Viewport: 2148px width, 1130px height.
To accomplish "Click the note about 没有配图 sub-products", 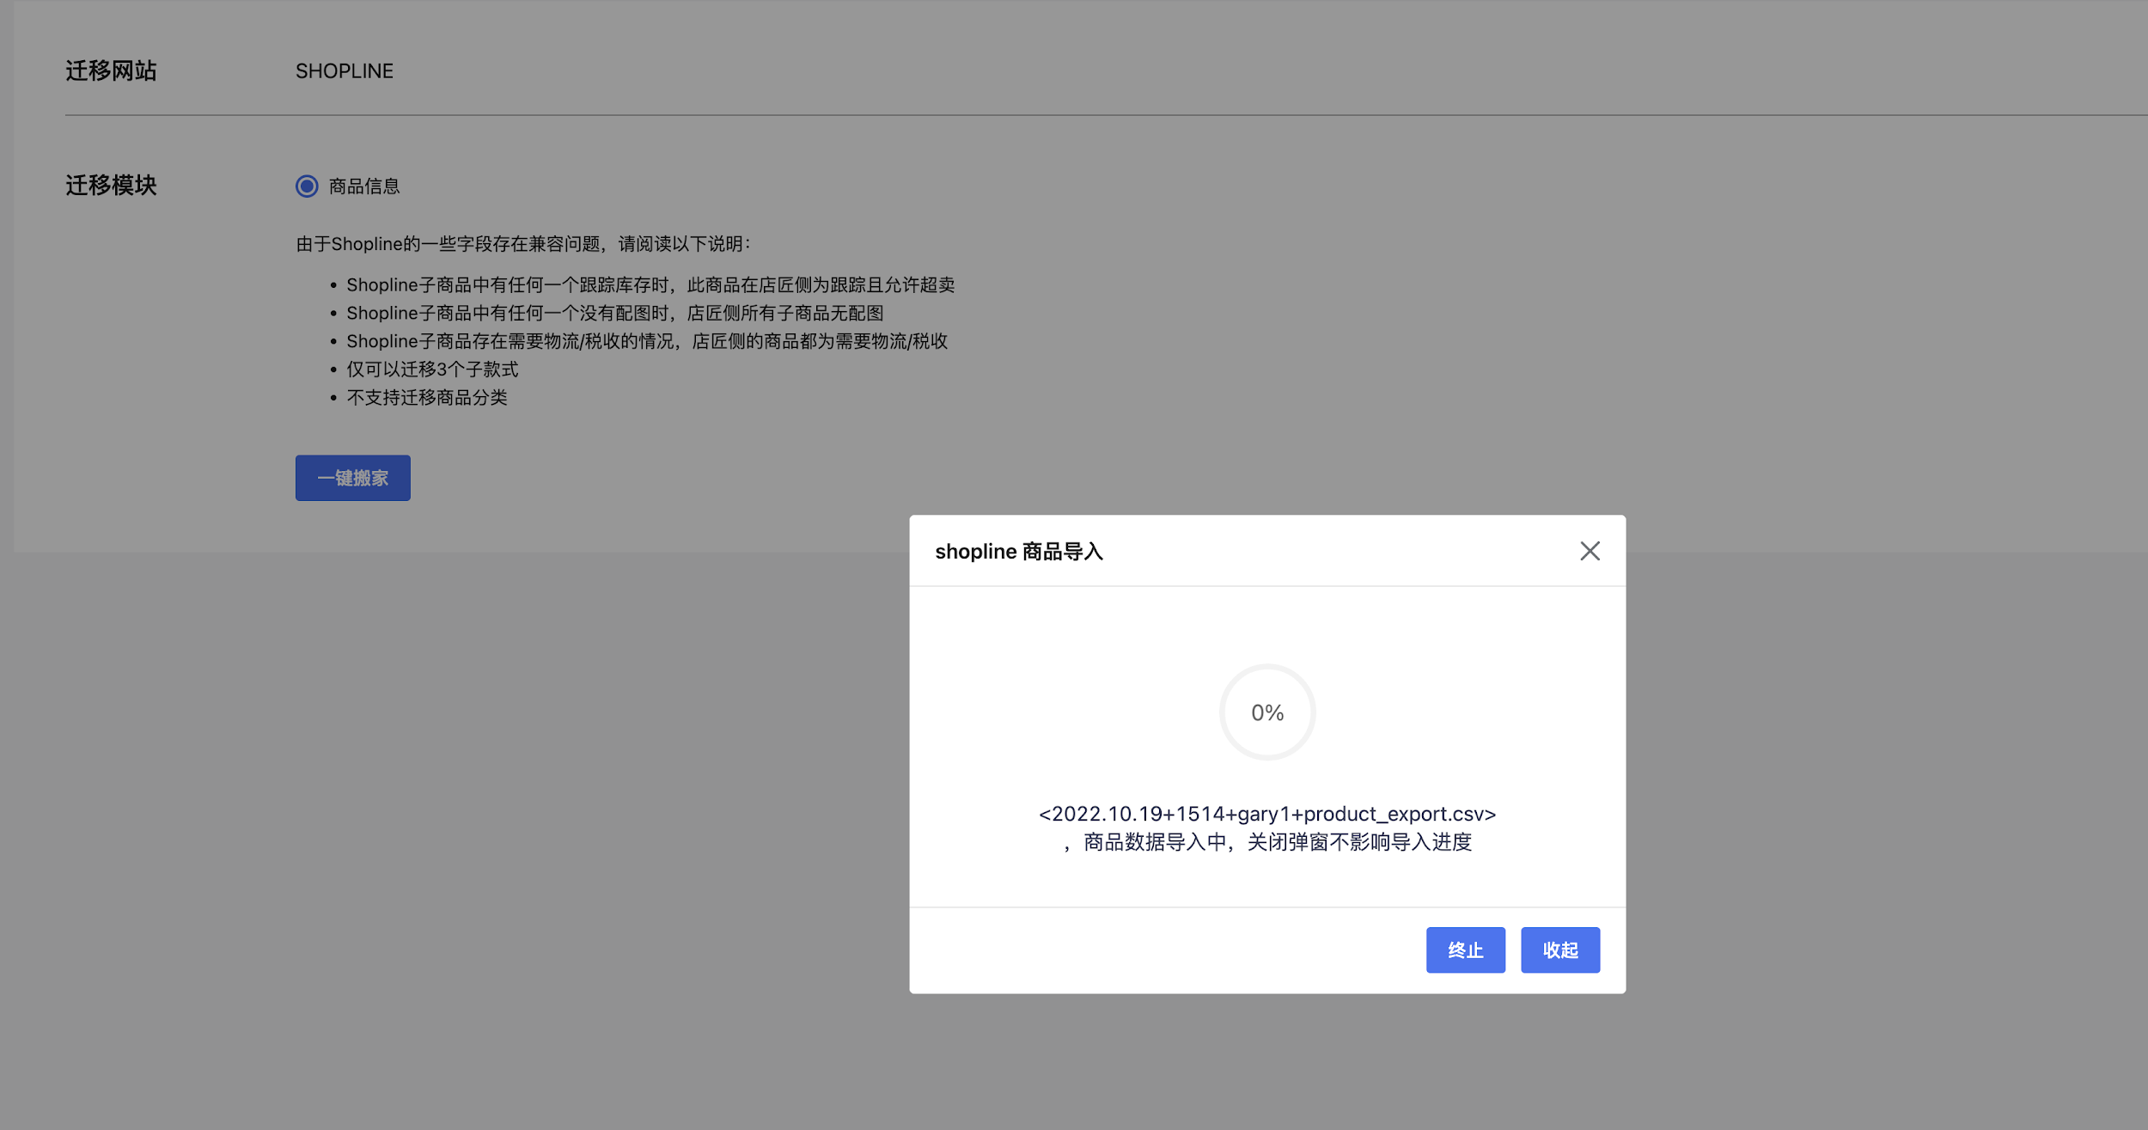I will [x=615, y=314].
